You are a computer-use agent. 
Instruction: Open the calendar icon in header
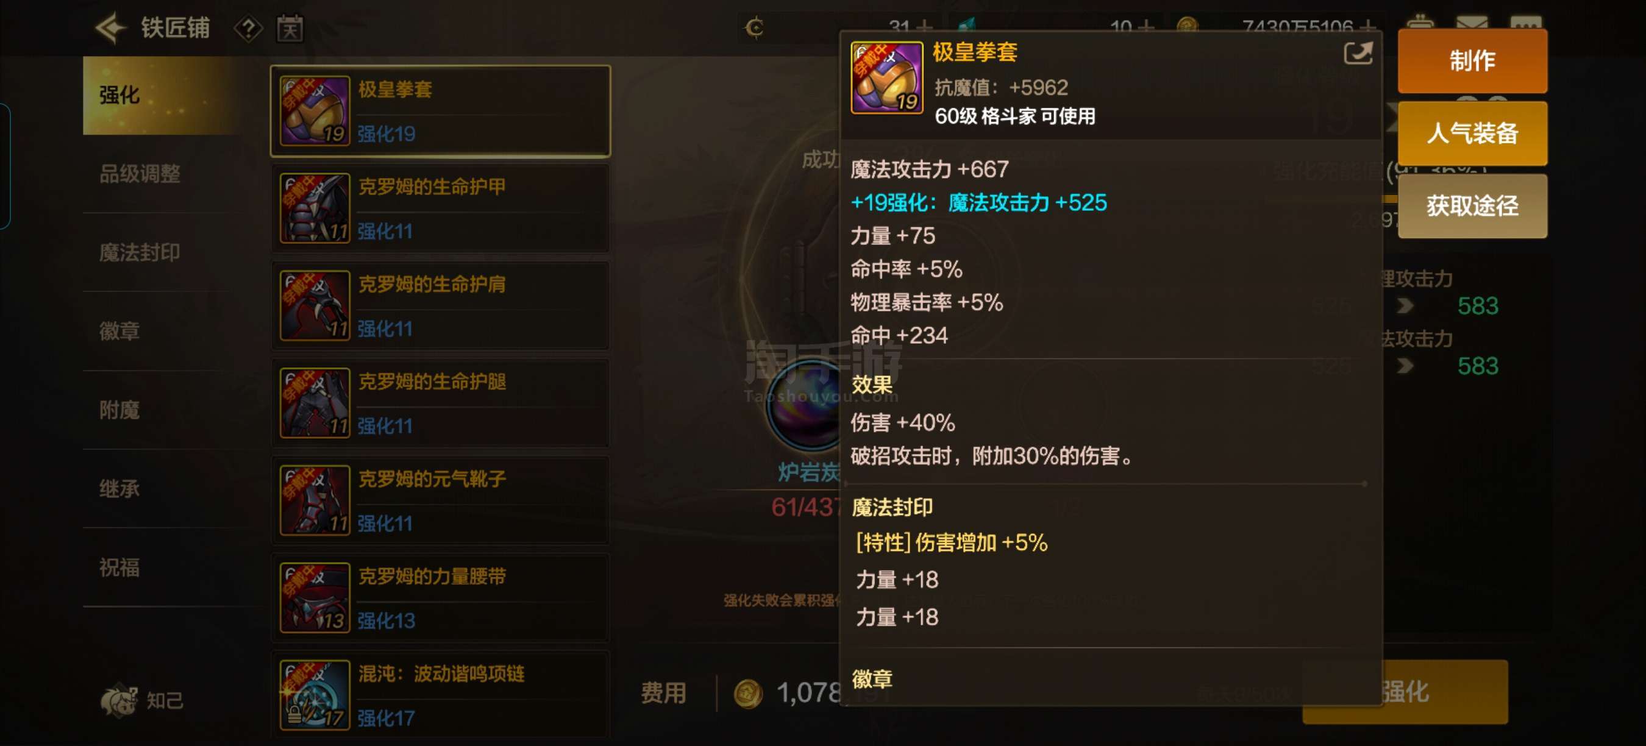coord(290,28)
